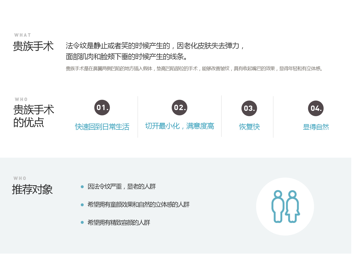Click the 02 numbered circle badge
The width and height of the screenshot is (352, 256).
(180, 108)
